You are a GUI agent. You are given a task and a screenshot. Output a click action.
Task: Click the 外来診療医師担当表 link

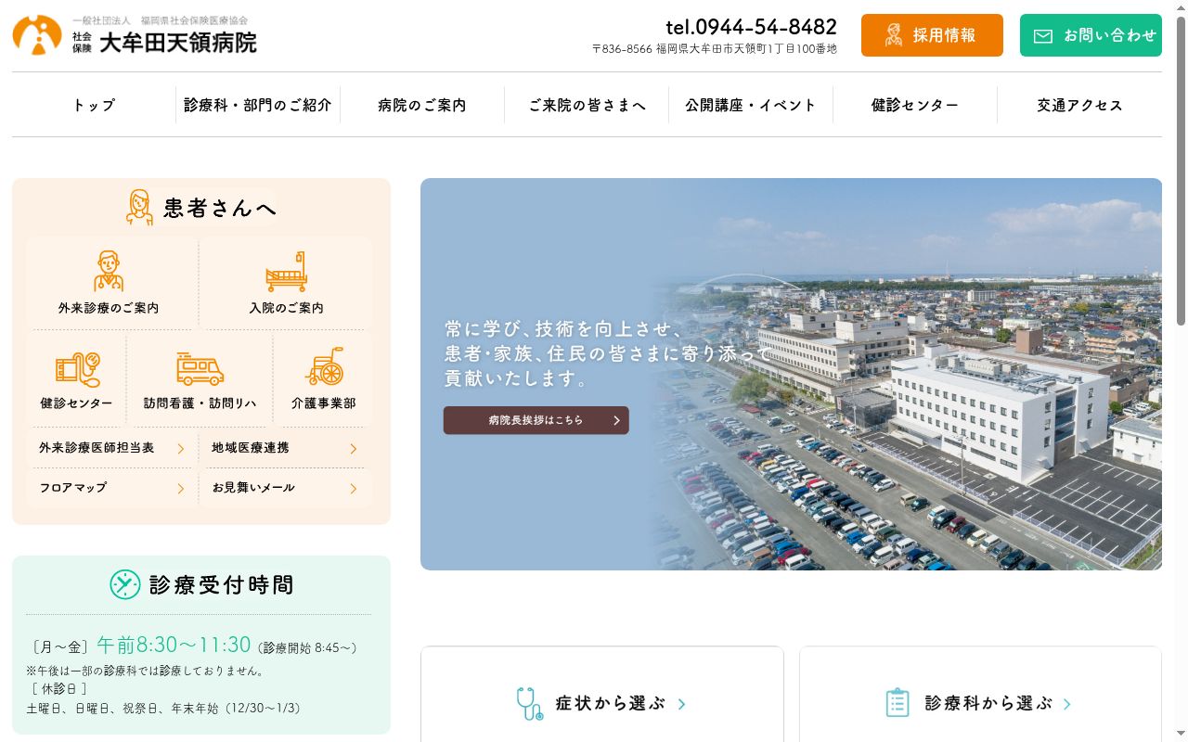[x=112, y=448]
